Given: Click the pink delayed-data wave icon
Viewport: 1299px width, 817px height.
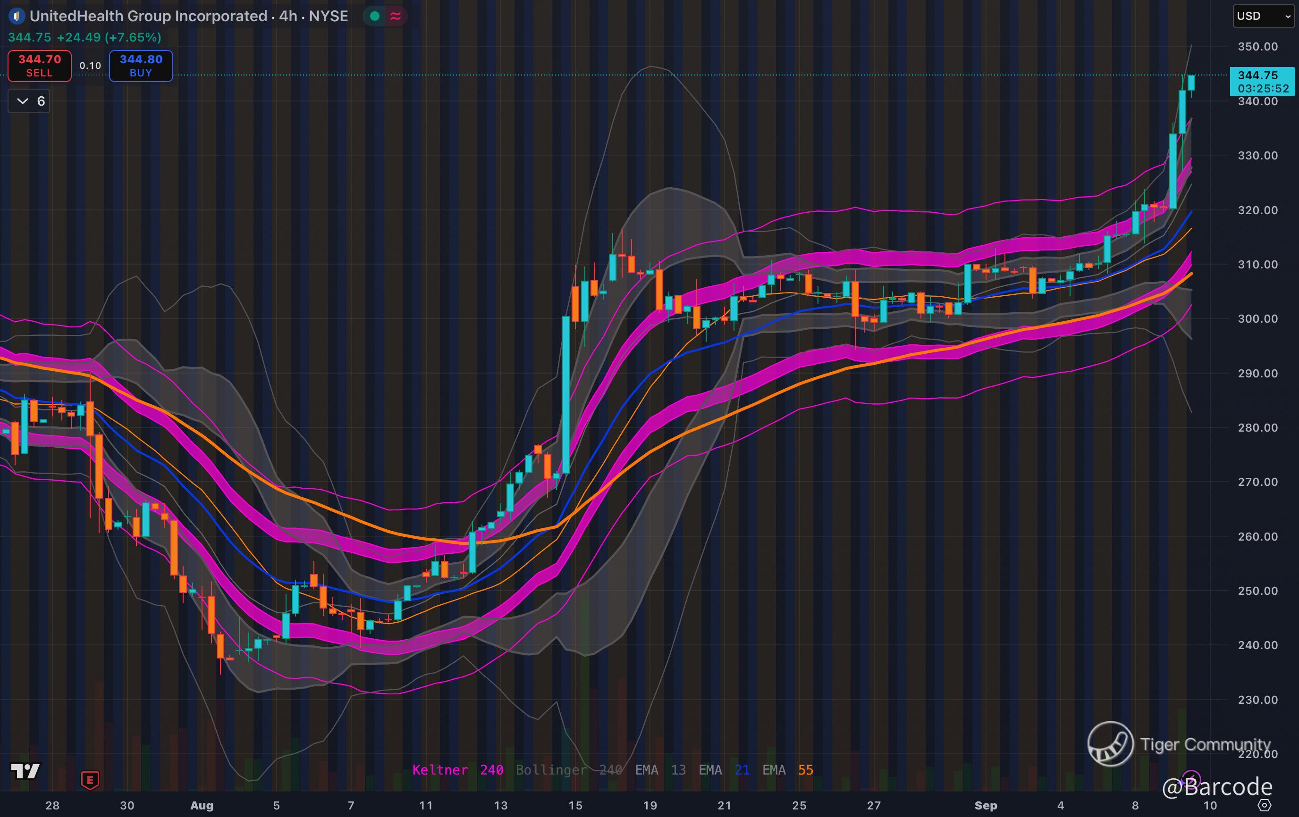Looking at the screenshot, I should coord(396,16).
